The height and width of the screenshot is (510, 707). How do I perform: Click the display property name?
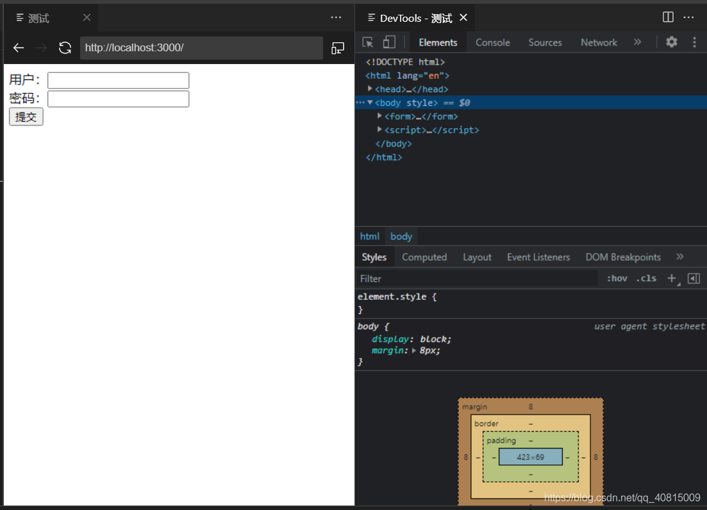coord(390,339)
